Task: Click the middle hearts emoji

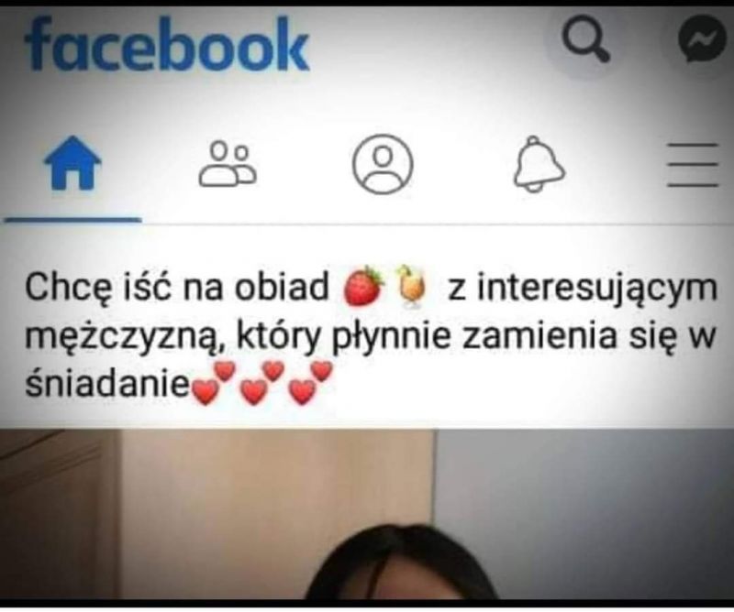Action: point(261,382)
